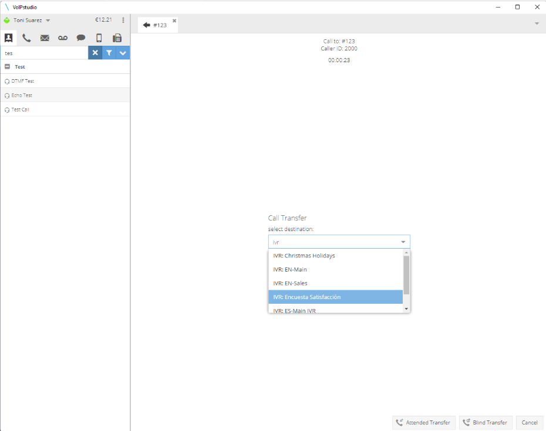Open the mobile phone icon
Screen dimensions: 546x431
pyautogui.click(x=99, y=38)
